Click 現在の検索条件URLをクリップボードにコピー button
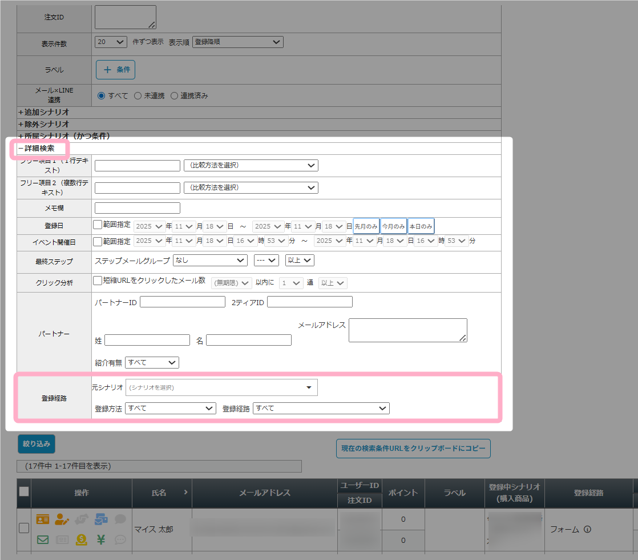The height and width of the screenshot is (560, 638). tap(413, 449)
